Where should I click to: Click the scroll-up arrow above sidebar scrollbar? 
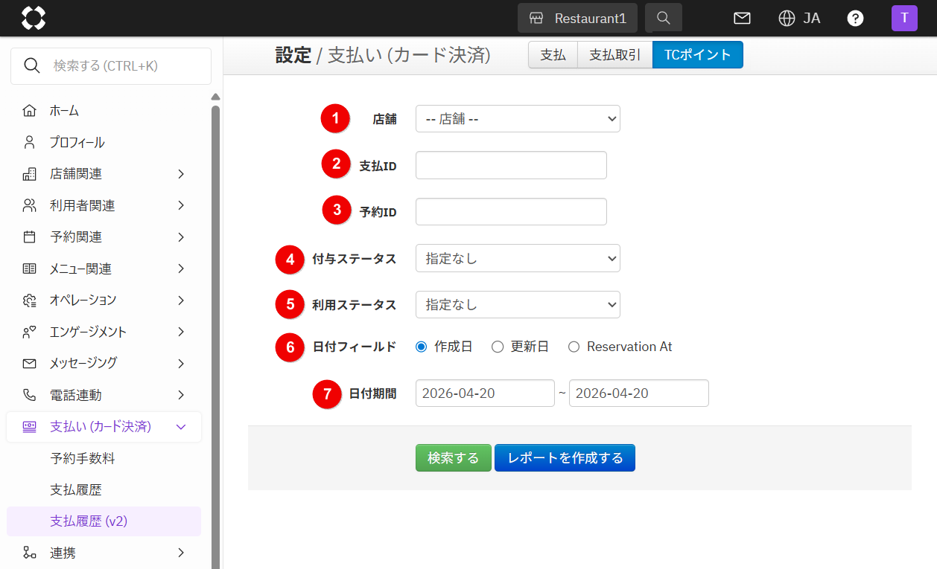(x=216, y=97)
